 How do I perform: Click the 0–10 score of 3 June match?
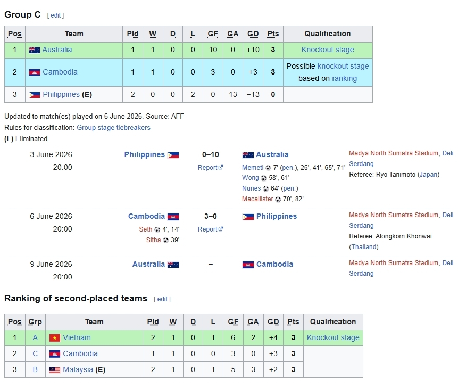point(210,154)
